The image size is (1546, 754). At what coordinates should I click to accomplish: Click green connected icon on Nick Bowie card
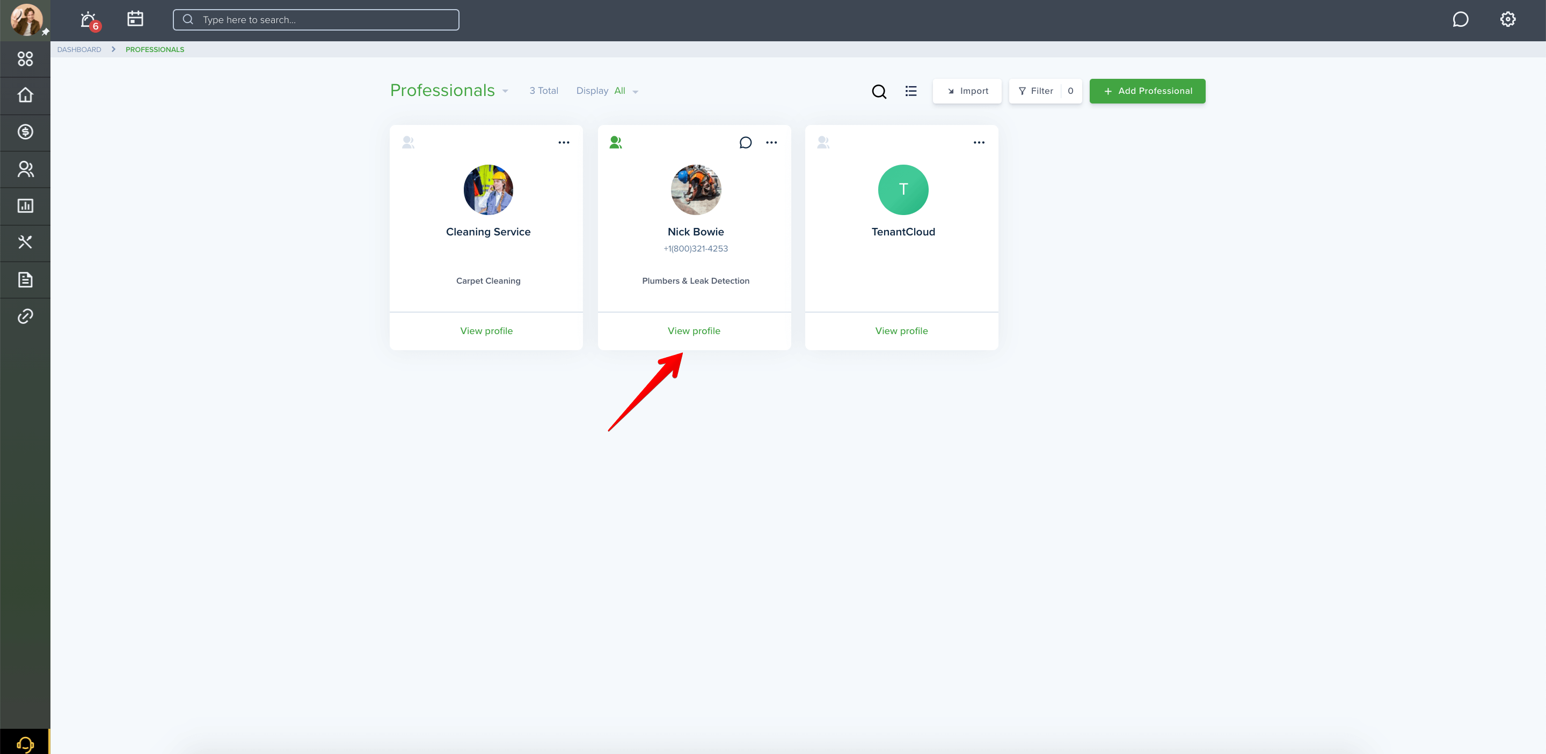tap(616, 142)
